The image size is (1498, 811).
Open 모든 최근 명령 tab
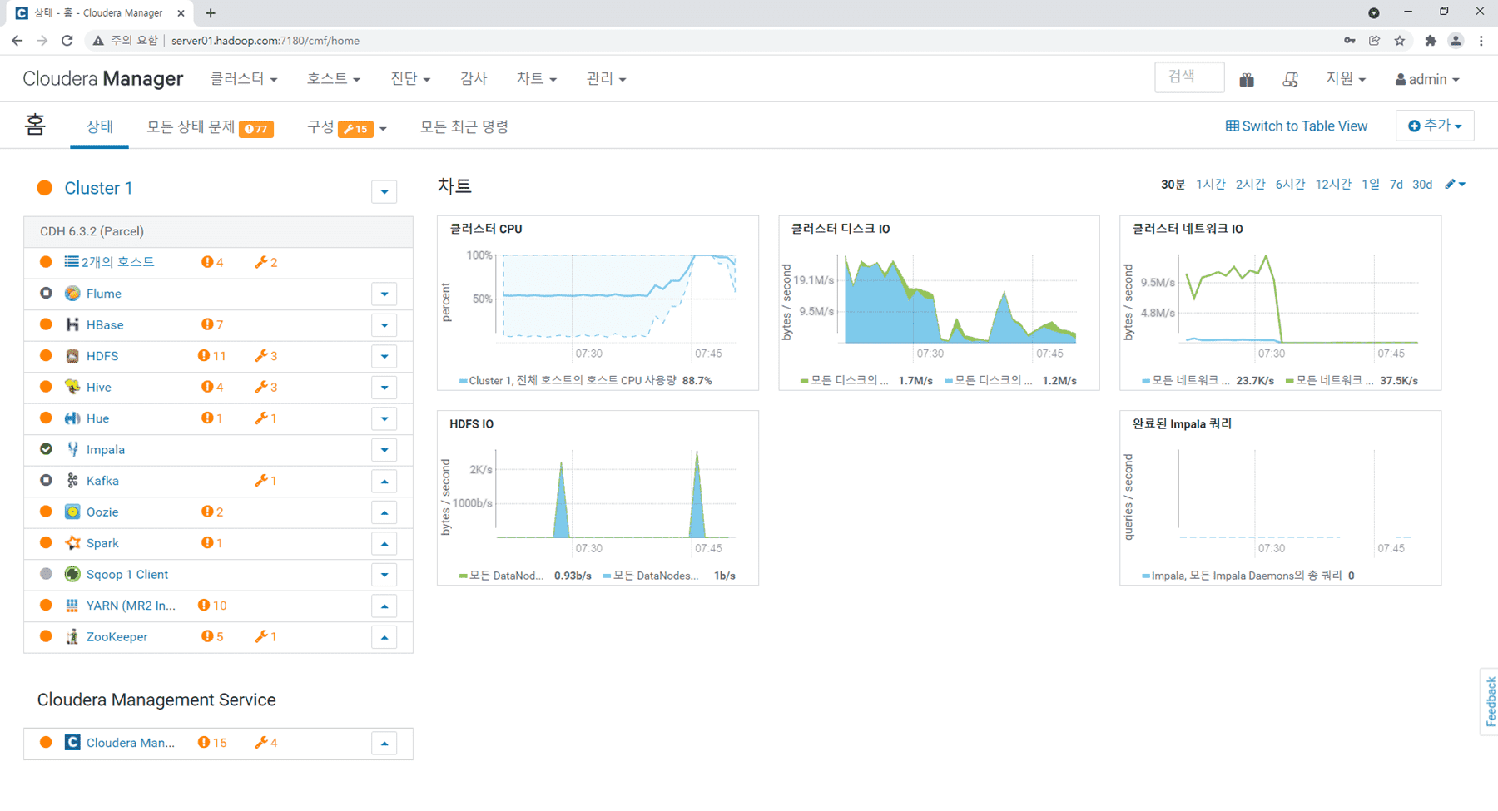click(x=464, y=126)
